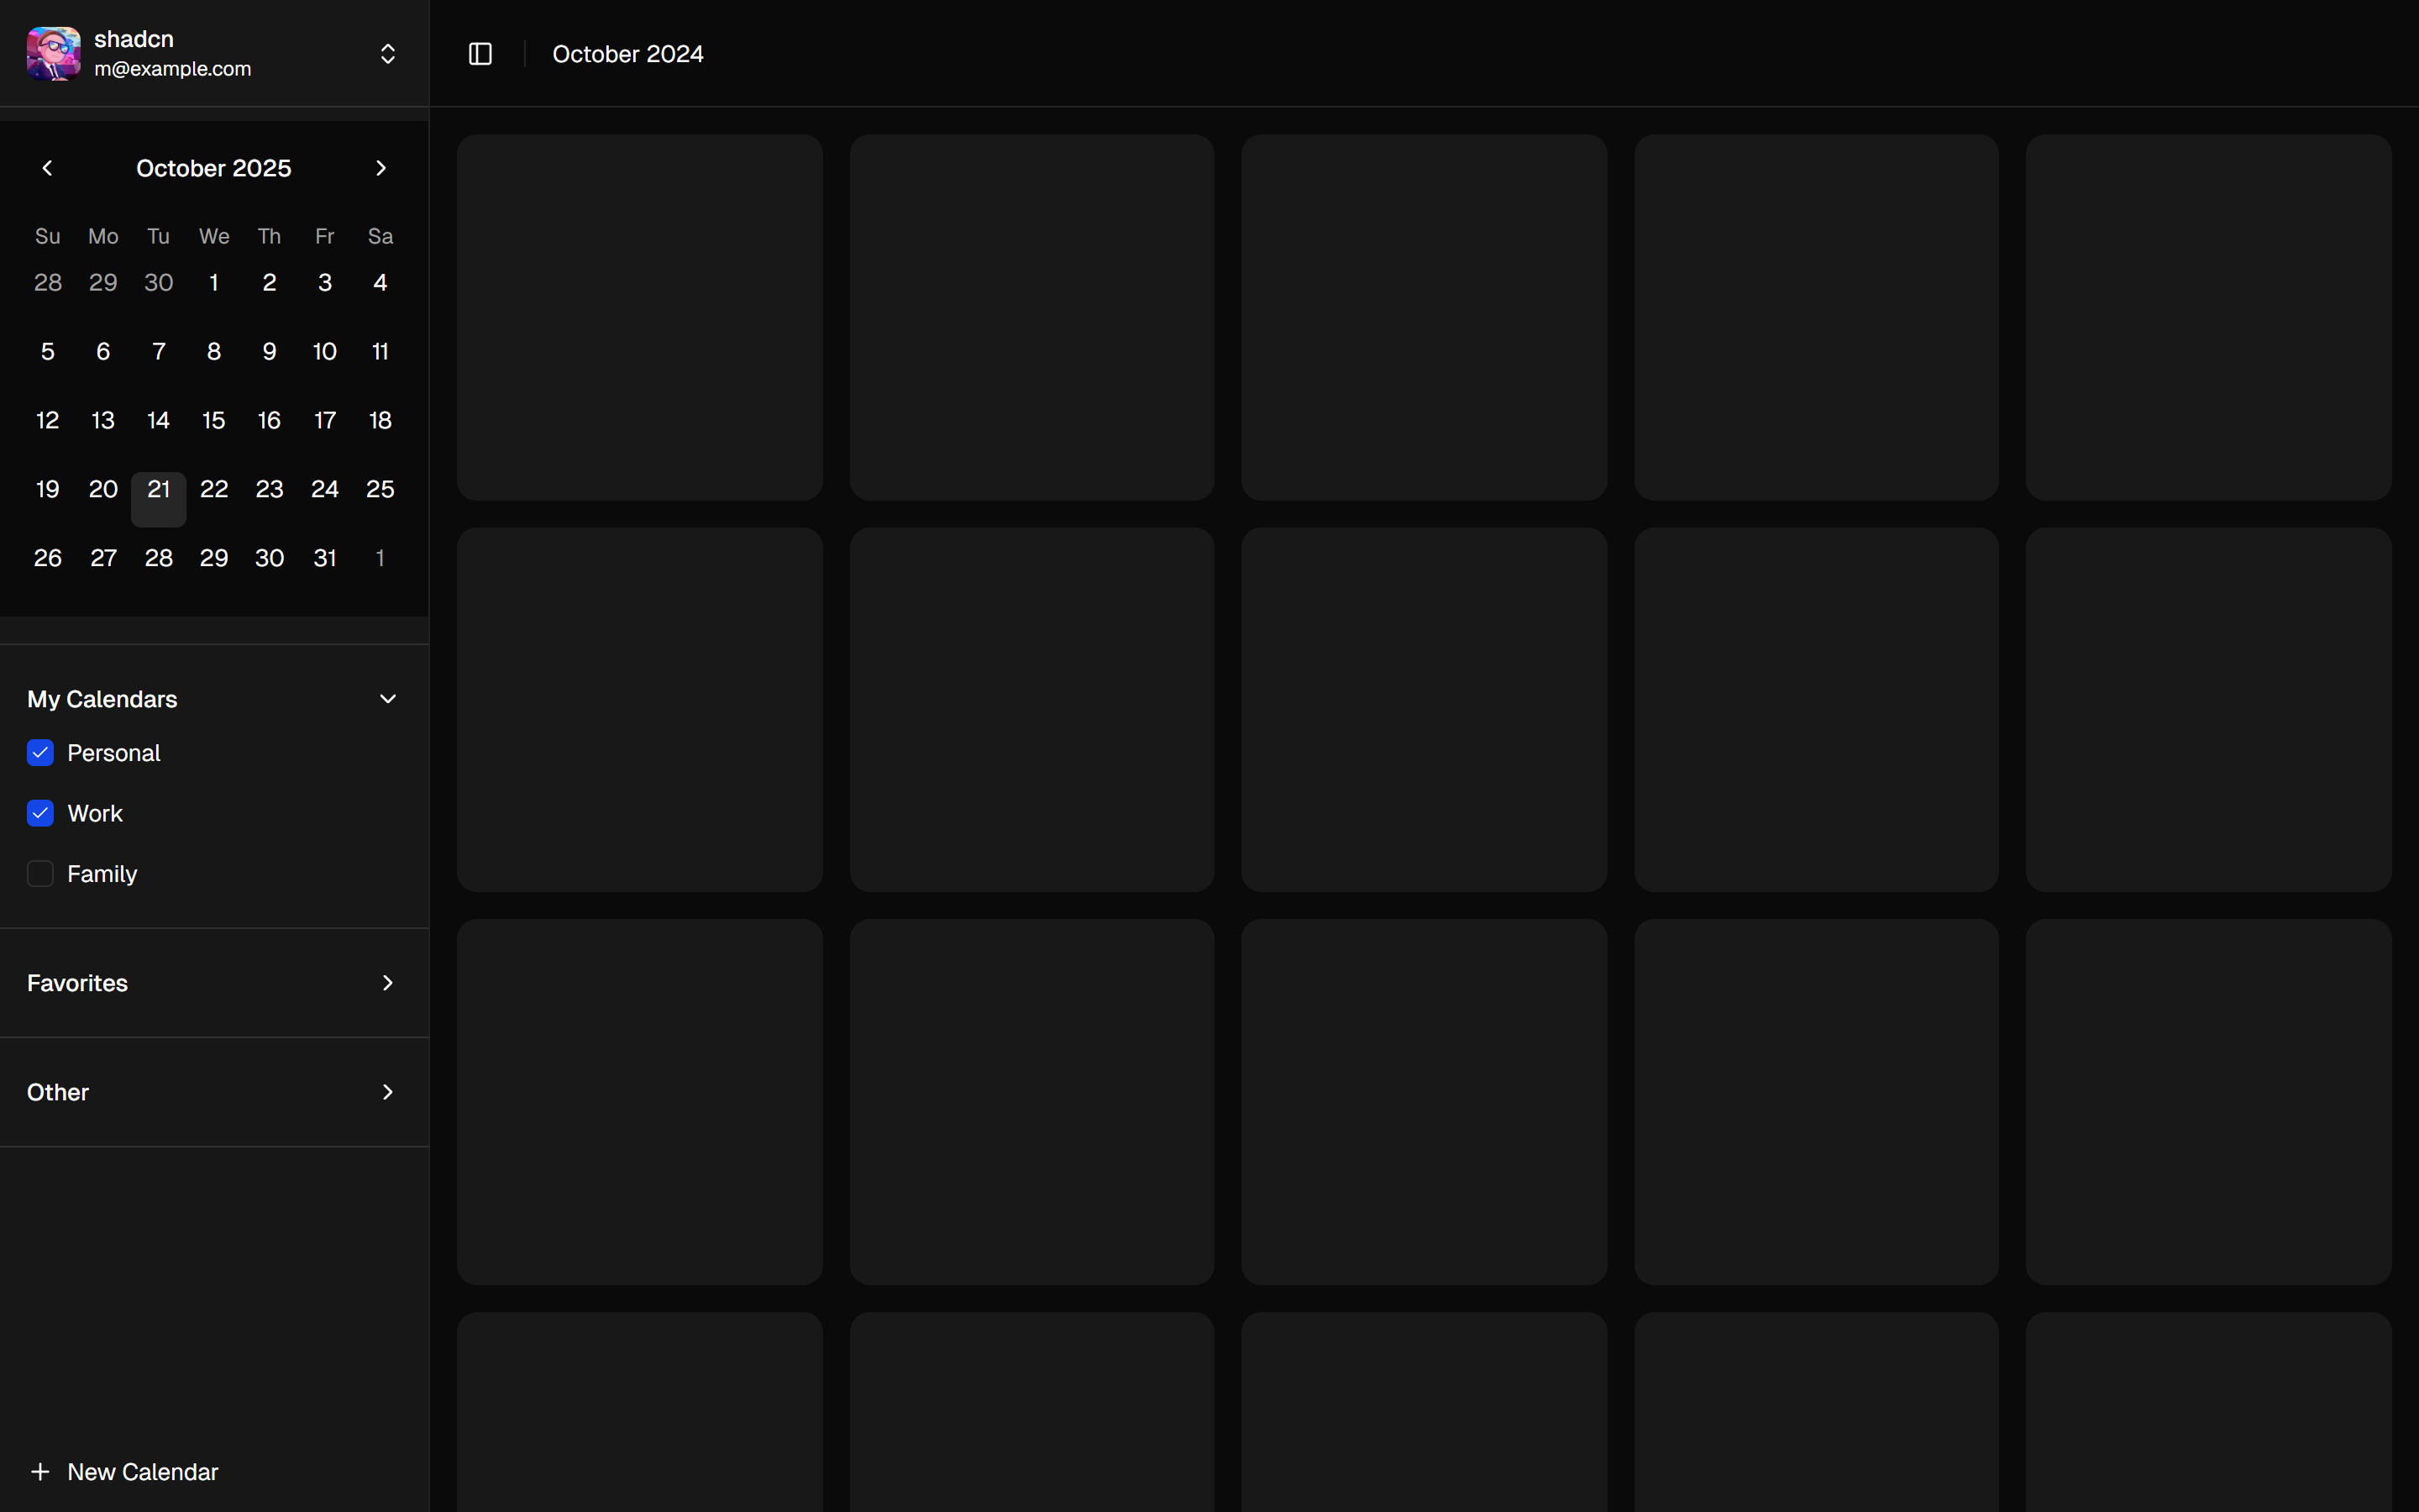2419x1512 pixels.
Task: Go to next month in mini calendar
Action: (380, 168)
